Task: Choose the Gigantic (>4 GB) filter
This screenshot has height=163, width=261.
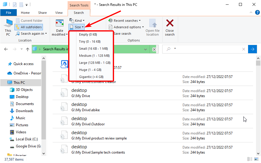Action: point(91,77)
